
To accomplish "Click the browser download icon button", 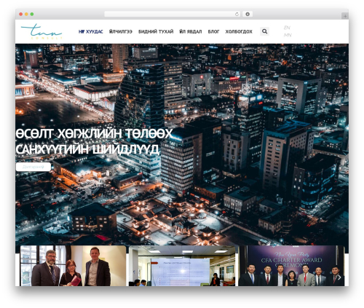I will [x=248, y=15].
